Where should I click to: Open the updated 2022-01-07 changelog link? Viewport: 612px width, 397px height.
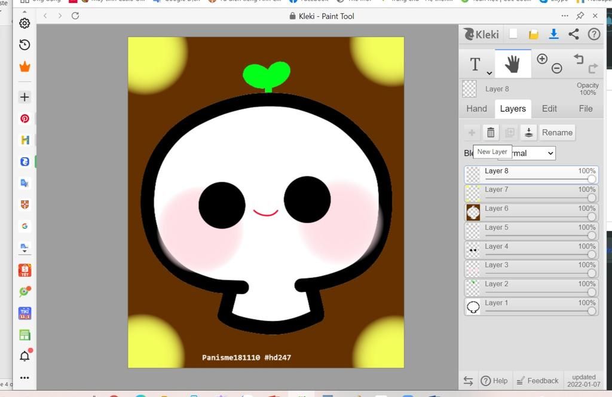(584, 381)
